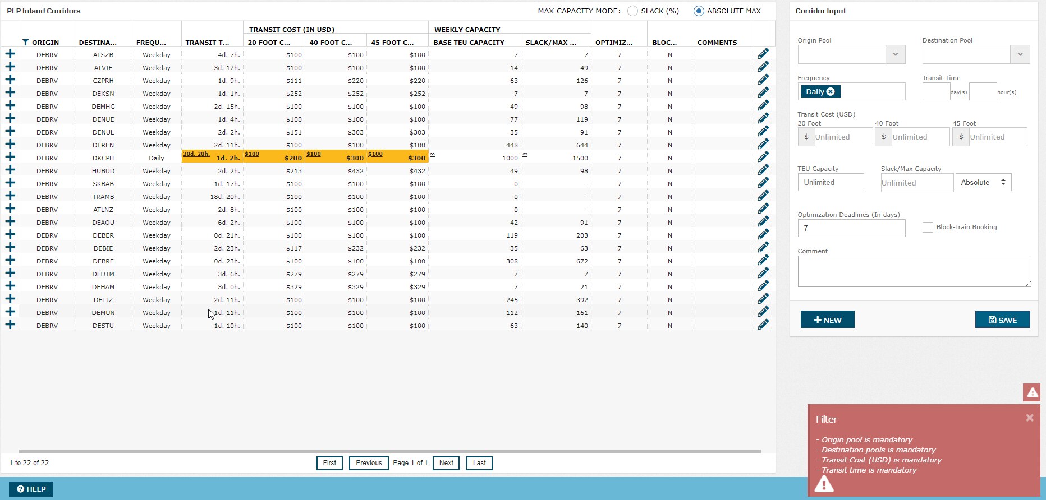Open the Origin Pool dropdown

895,54
